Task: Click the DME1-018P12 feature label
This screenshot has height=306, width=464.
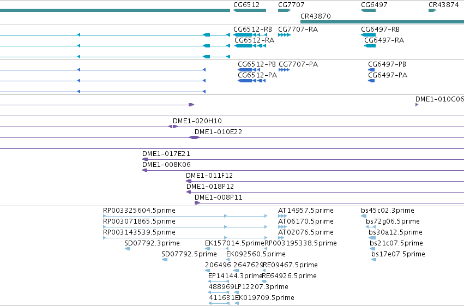Action: click(210, 187)
